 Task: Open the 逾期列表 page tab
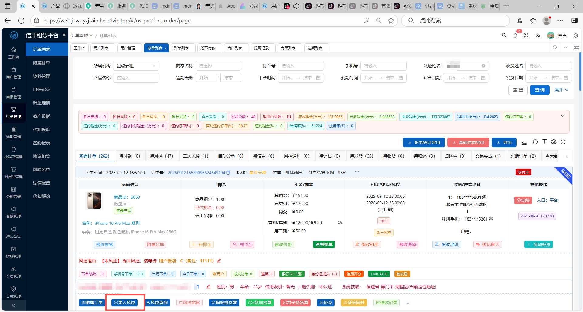tap(315, 48)
